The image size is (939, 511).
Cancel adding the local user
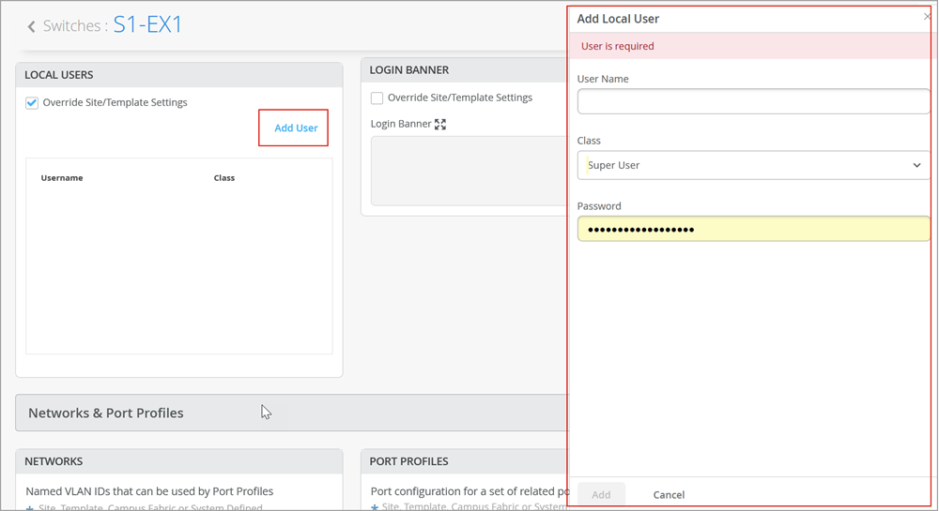[x=669, y=494]
